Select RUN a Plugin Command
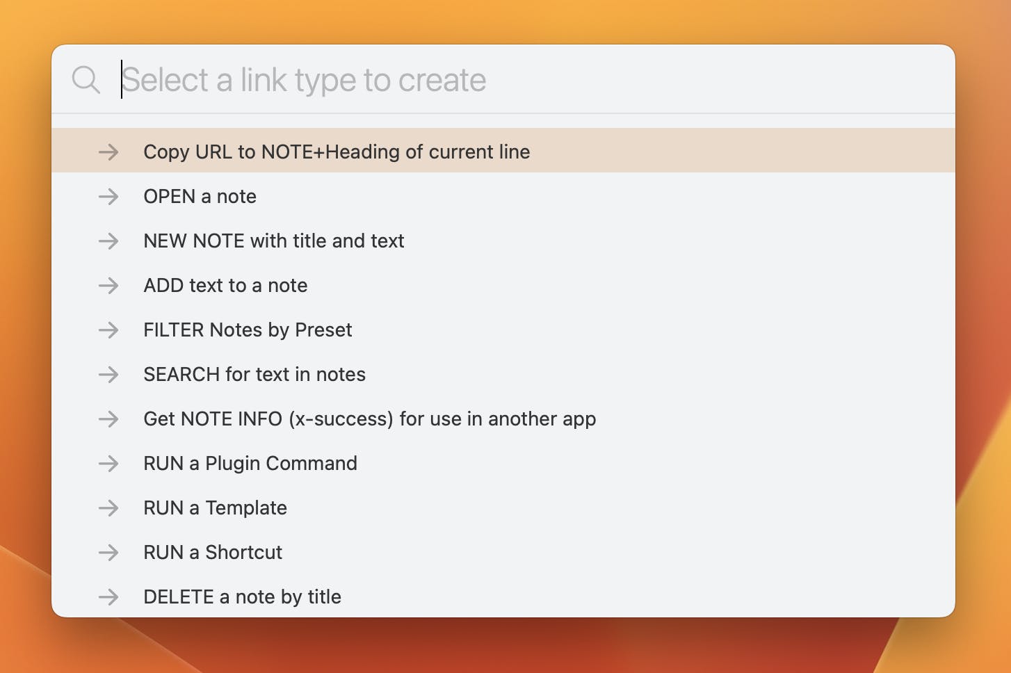The height and width of the screenshot is (673, 1011). [250, 463]
